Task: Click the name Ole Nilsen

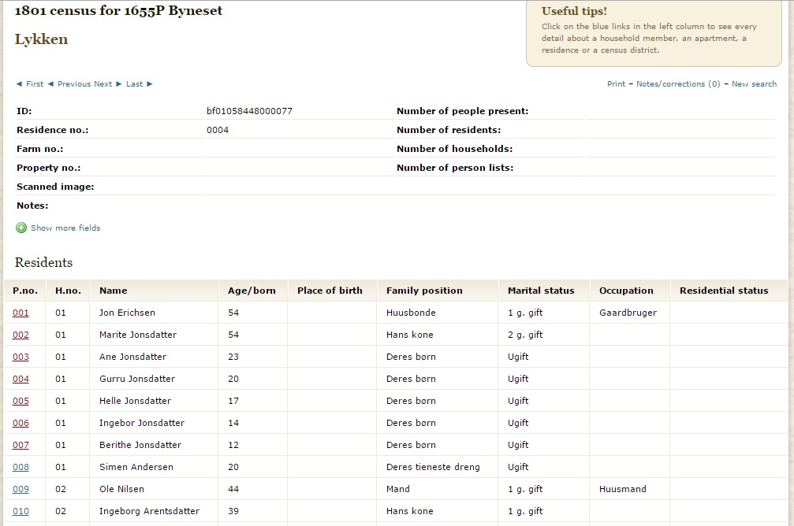Action: click(121, 489)
